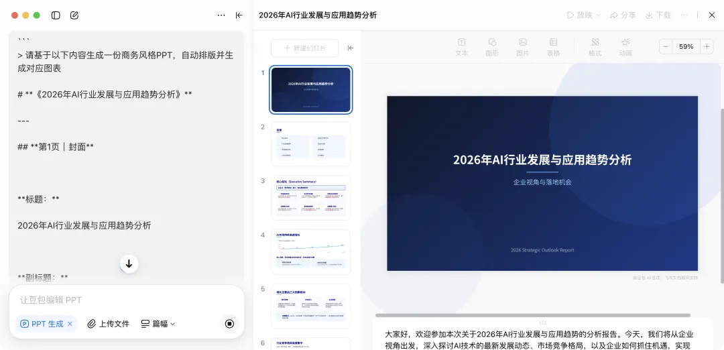Click the 59% zoom level value
This screenshot has height=350, width=724.
point(686,47)
